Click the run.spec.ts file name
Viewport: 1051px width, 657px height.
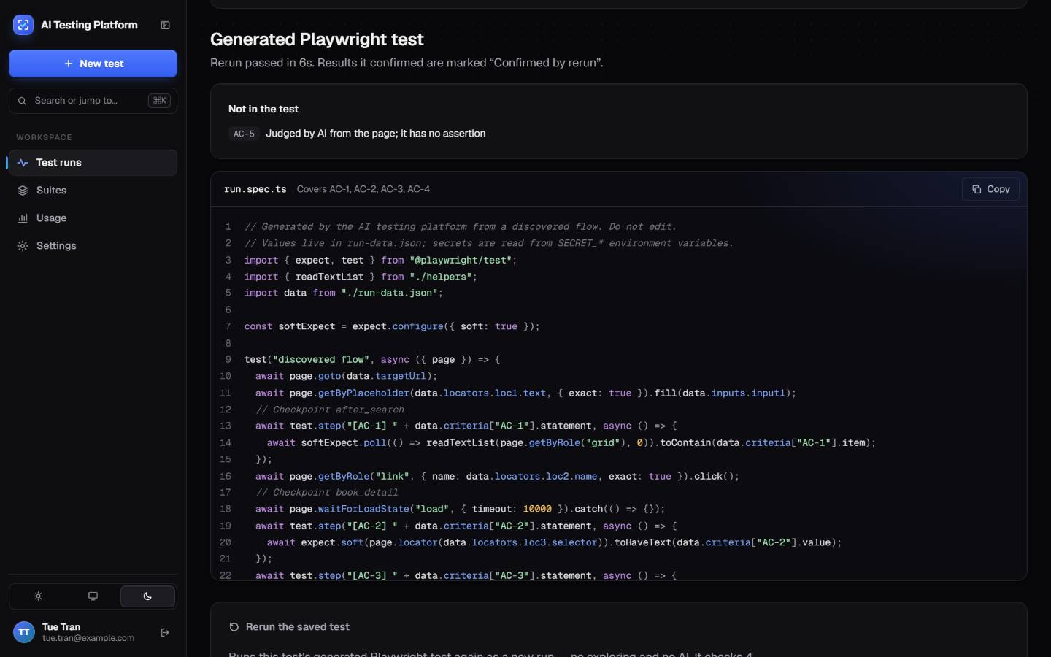pos(255,189)
